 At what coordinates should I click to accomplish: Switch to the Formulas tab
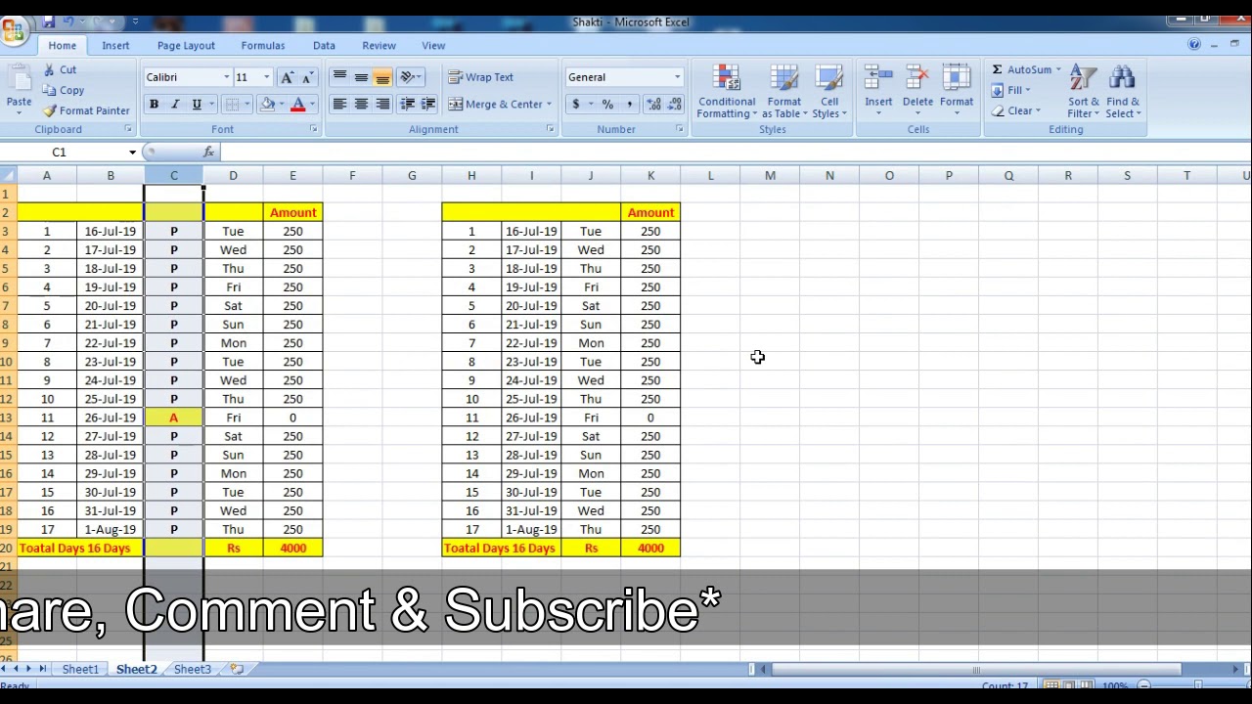tap(263, 46)
